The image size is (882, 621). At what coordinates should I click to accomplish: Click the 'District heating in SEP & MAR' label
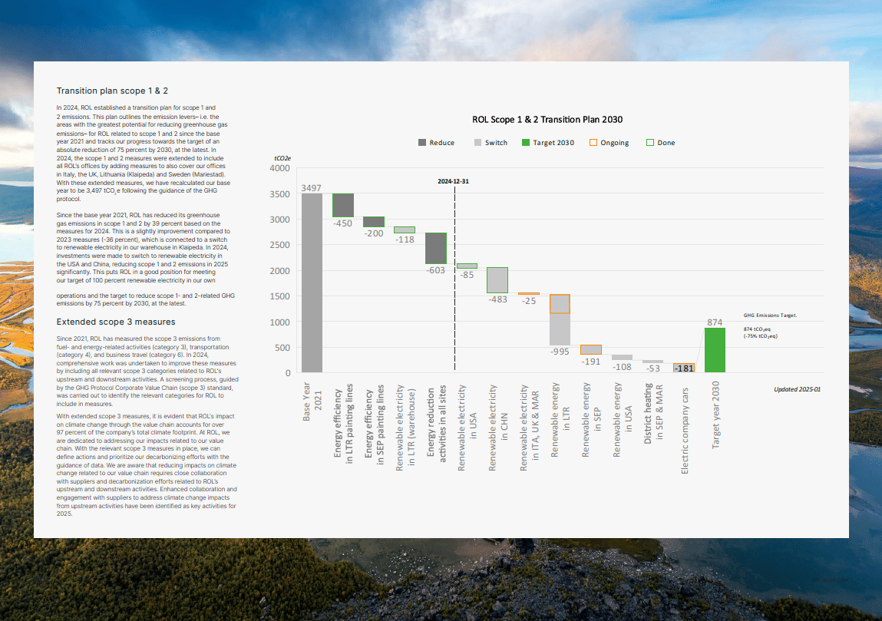[653, 414]
